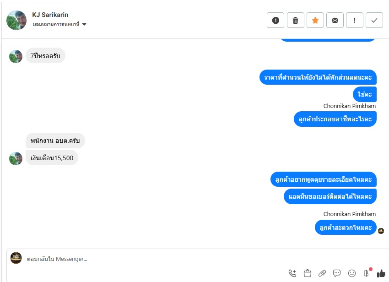The width and height of the screenshot is (389, 282).
Task: Expand the assign conversation dropdown arrow
Action: point(84,24)
